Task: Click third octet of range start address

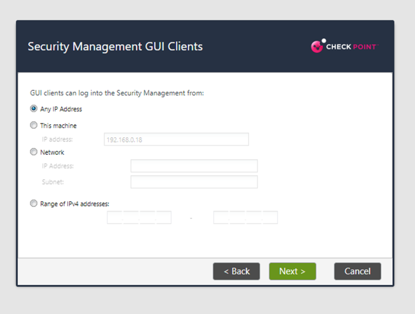Action: [148, 218]
